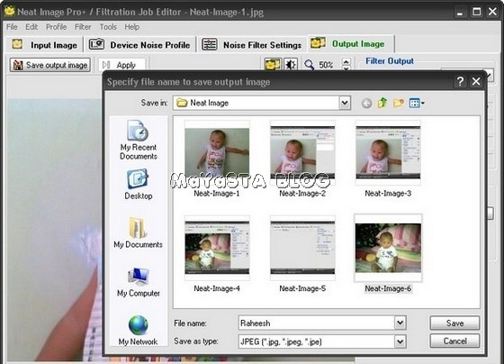
Task: Select the Neat-Image-3 thumbnail
Action: tap(388, 153)
